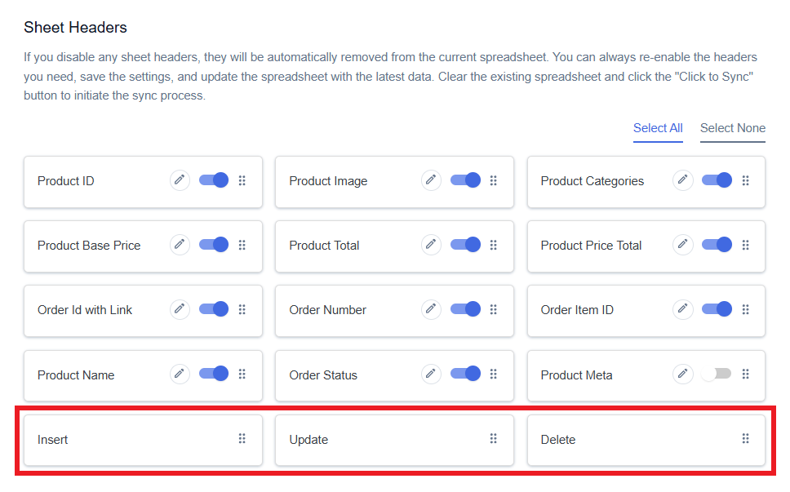Enable the Product Meta toggle

coord(717,374)
